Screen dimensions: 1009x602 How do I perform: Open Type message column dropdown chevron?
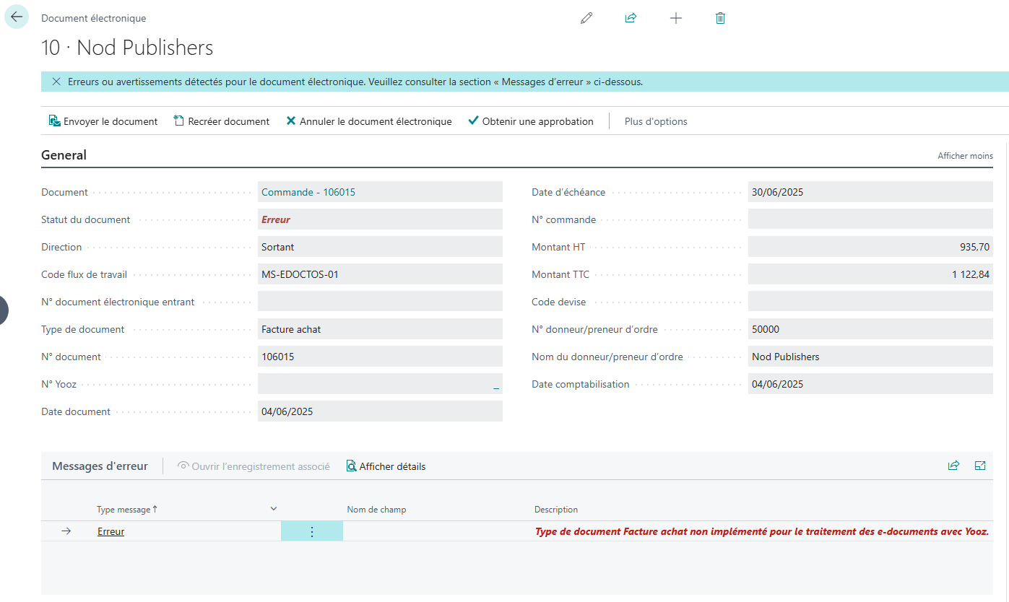[274, 509]
